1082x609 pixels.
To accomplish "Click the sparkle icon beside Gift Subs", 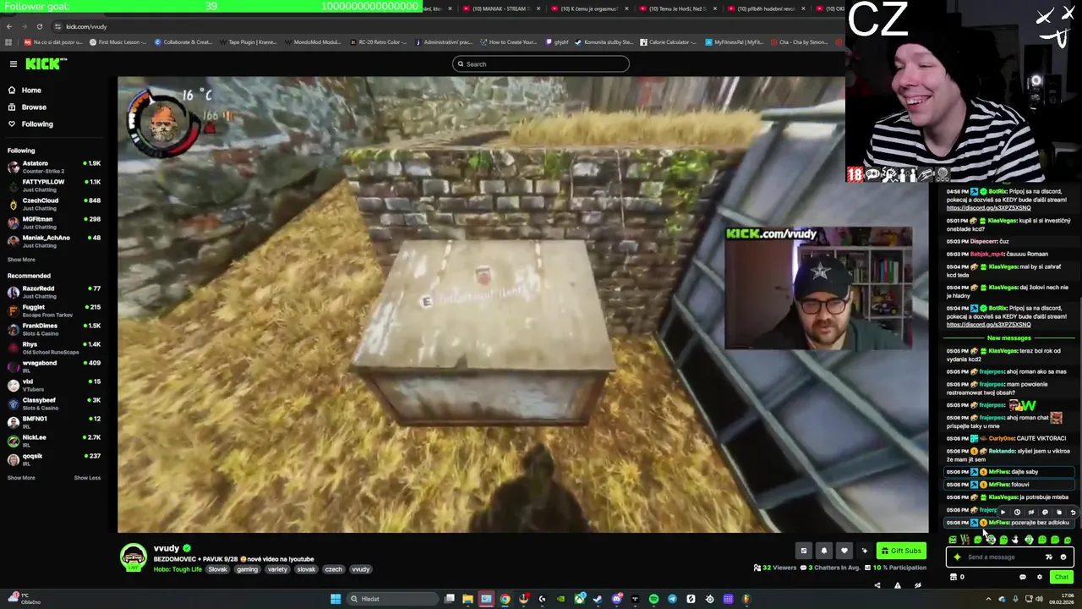I will [x=864, y=551].
